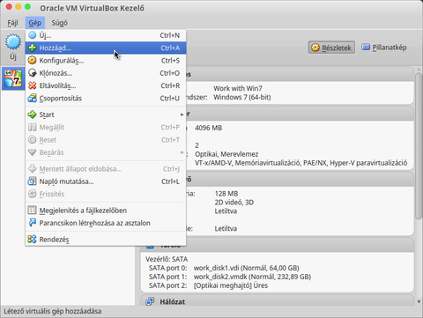The height and width of the screenshot is (318, 423).
Task: Click the Rendezés sort icon
Action: pos(32,240)
